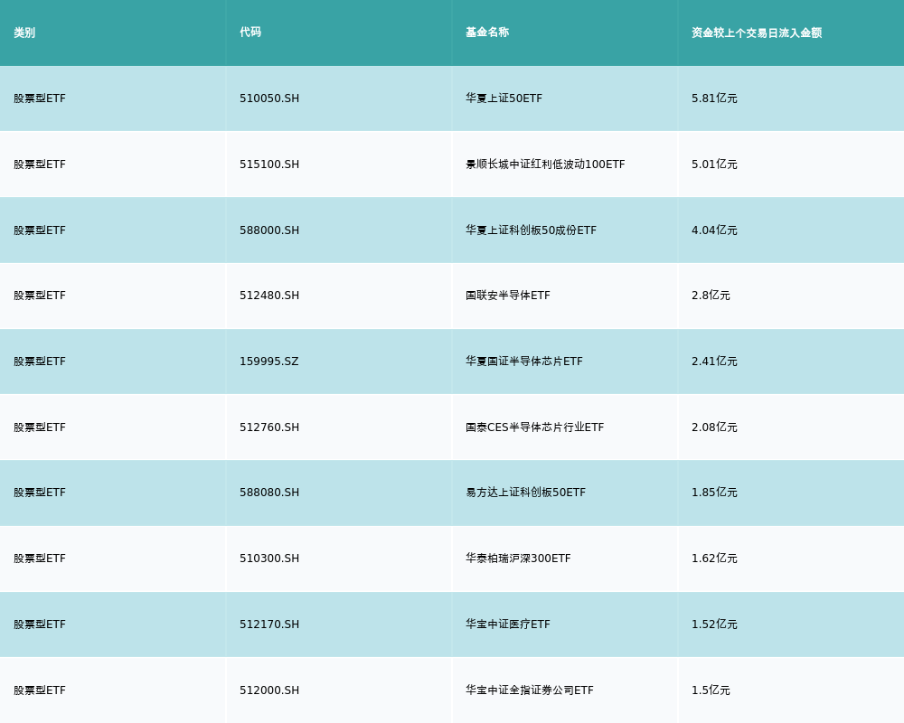Screen dimensions: 904x723
Task: Click 股票型ETF in the 512480.SH row
Action: pyautogui.click(x=40, y=296)
